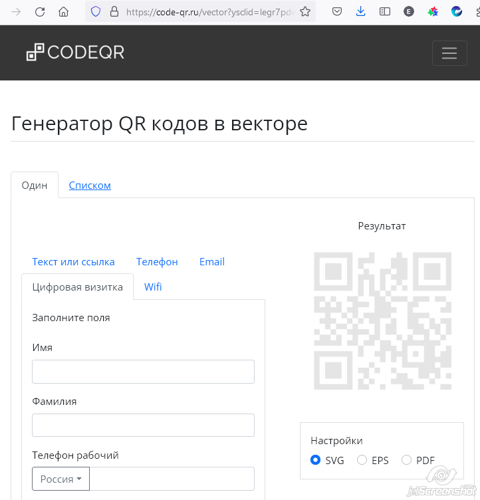Image resolution: width=480 pixels, height=500 pixels.
Task: Open the Текст или ссылка tab
Action: pyautogui.click(x=73, y=262)
